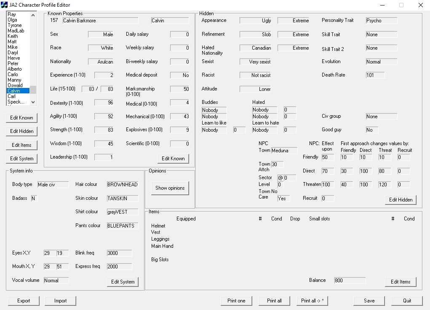
Task: Click the left sidebar Edit Items button
Action: (21, 145)
